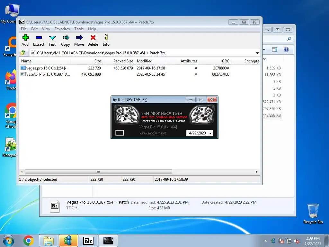Click the www.mpt34m.net link
Screen dimensions: 329x247
(x=153, y=133)
